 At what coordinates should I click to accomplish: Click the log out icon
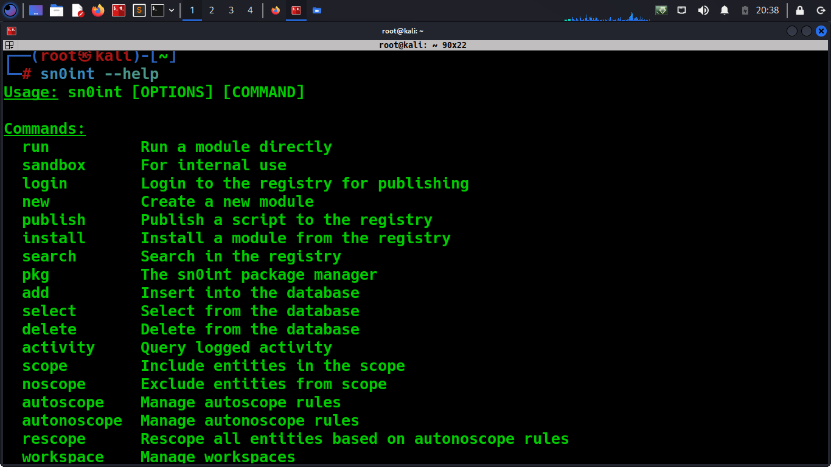pyautogui.click(x=820, y=10)
